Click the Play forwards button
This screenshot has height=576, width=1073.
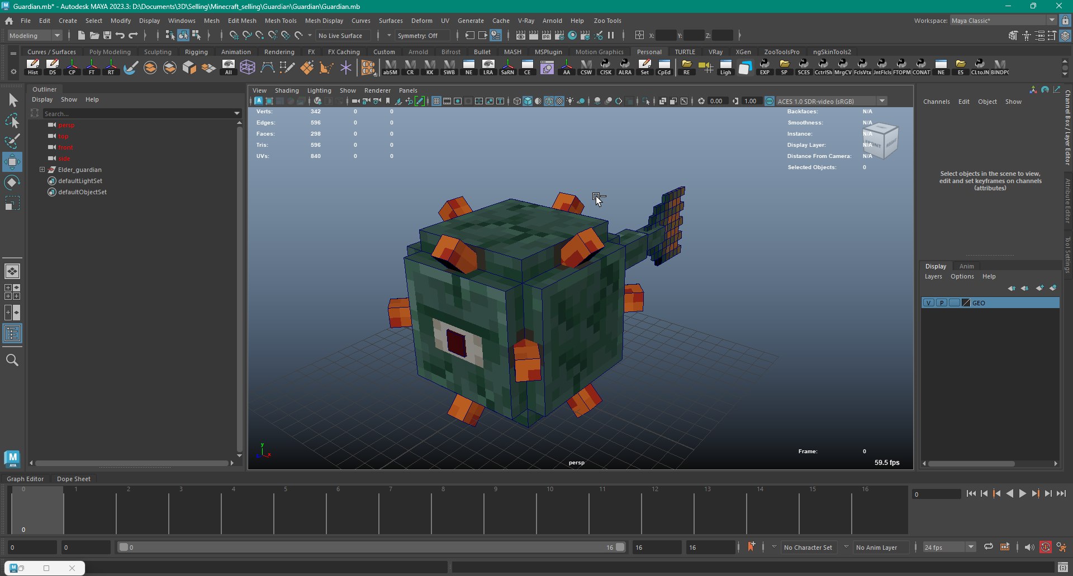(x=1022, y=493)
